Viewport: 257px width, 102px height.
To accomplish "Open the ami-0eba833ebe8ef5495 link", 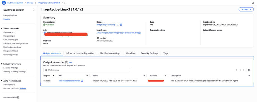I will pyautogui.click(x=71, y=81).
